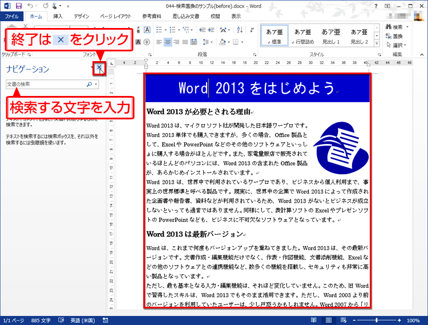The height and width of the screenshot is (325, 428).
Task: Click the 検索 find button
Action: point(394,27)
